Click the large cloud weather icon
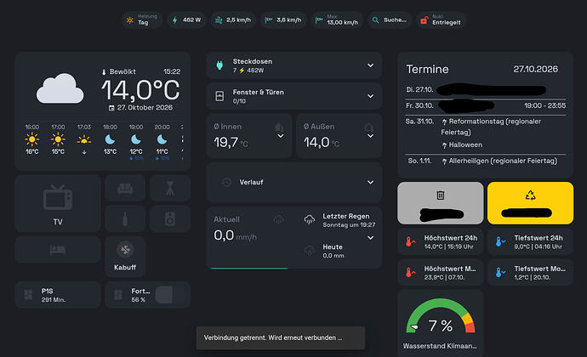 click(60, 88)
